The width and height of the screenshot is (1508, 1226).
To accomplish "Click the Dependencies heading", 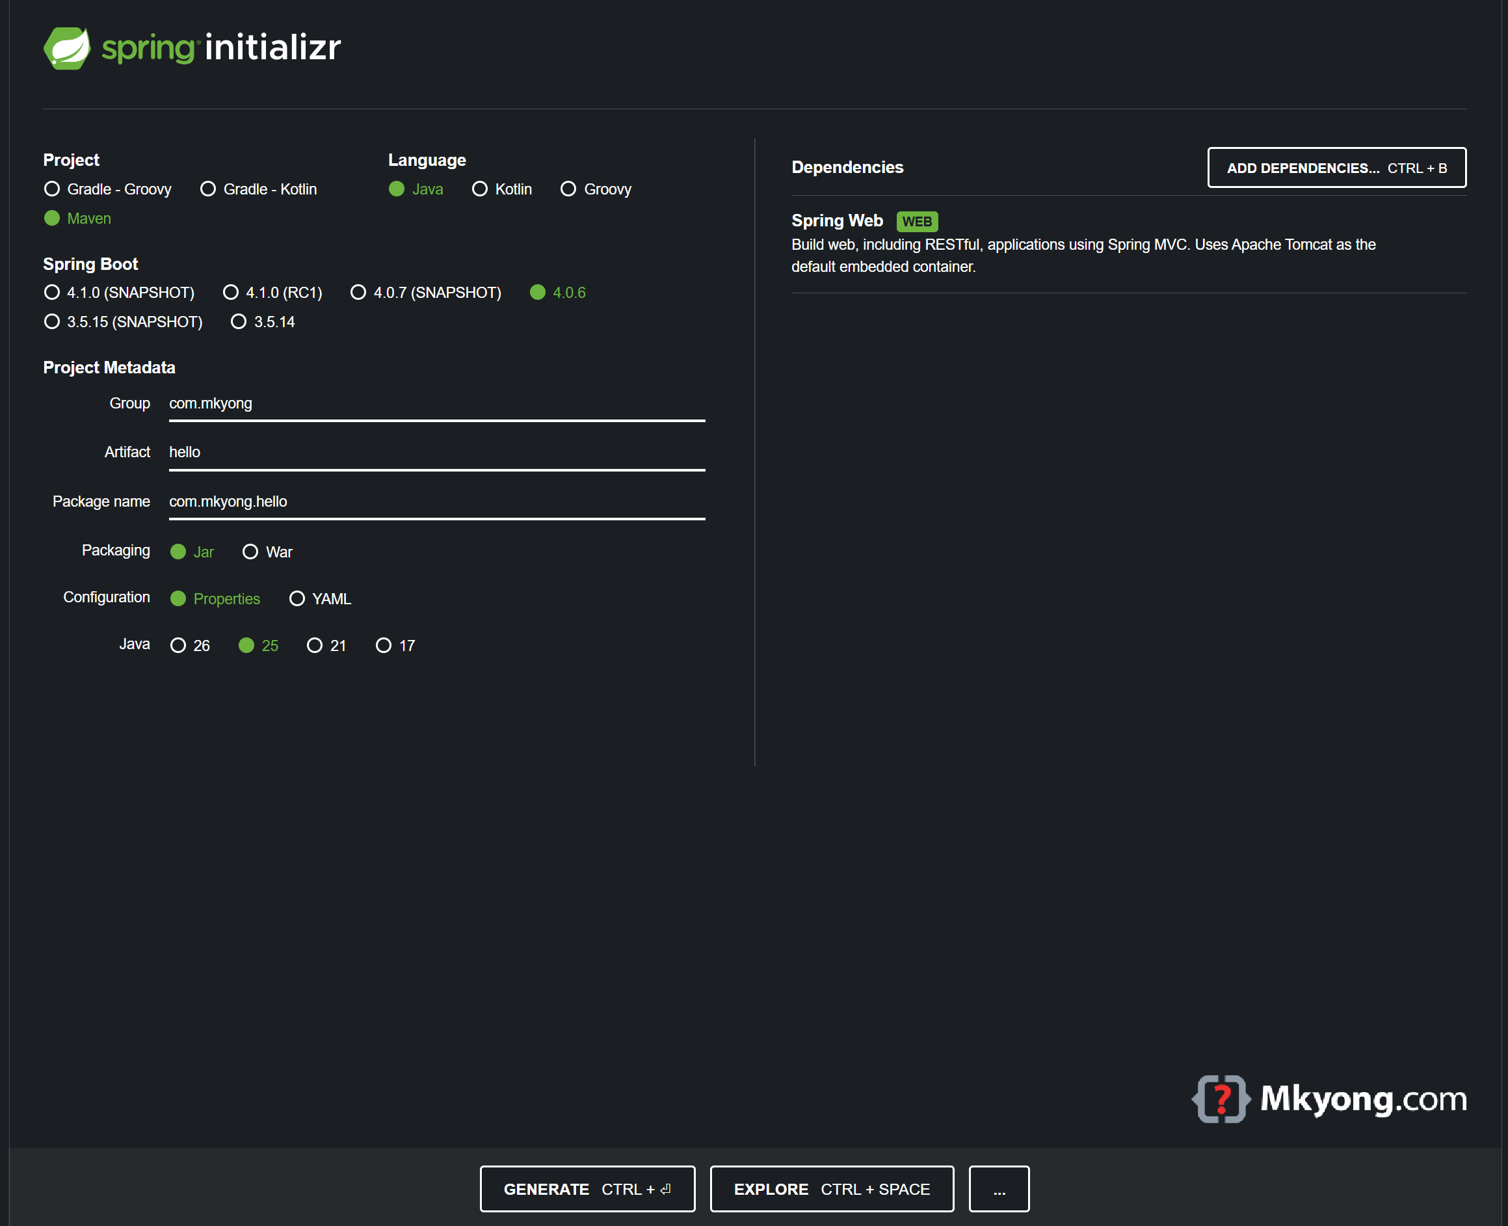I will point(847,167).
